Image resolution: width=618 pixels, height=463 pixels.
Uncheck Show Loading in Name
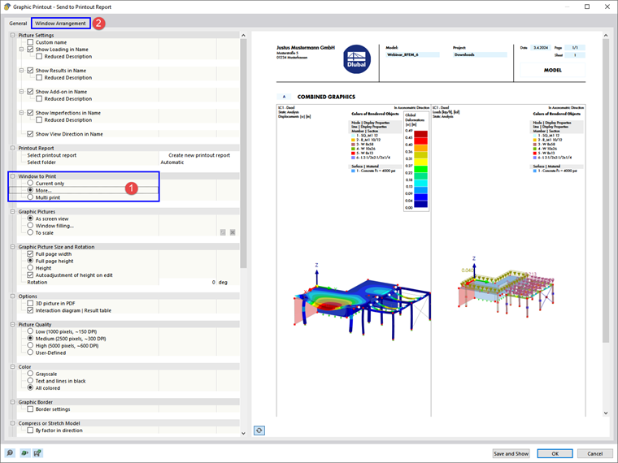(x=30, y=50)
